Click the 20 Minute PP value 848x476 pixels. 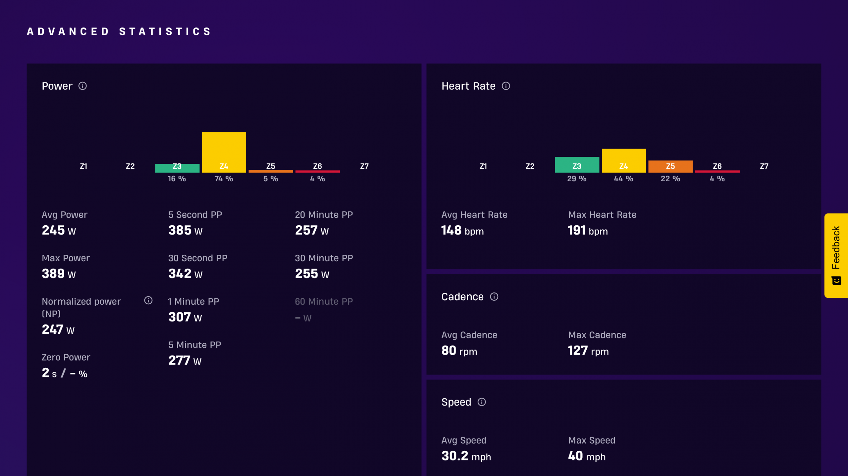pyautogui.click(x=312, y=230)
